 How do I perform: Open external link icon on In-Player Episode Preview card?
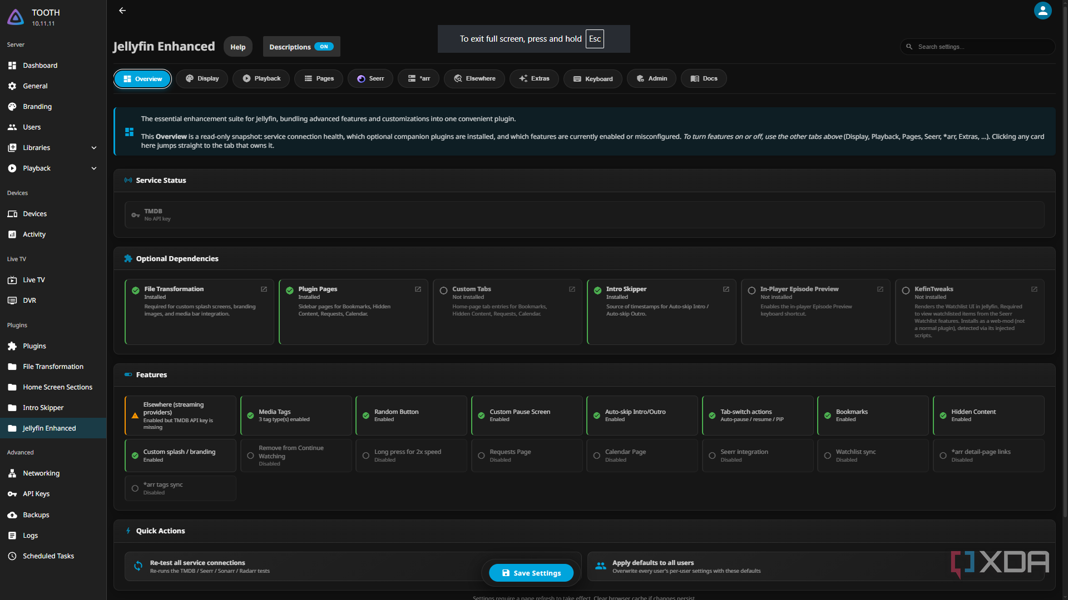point(880,289)
